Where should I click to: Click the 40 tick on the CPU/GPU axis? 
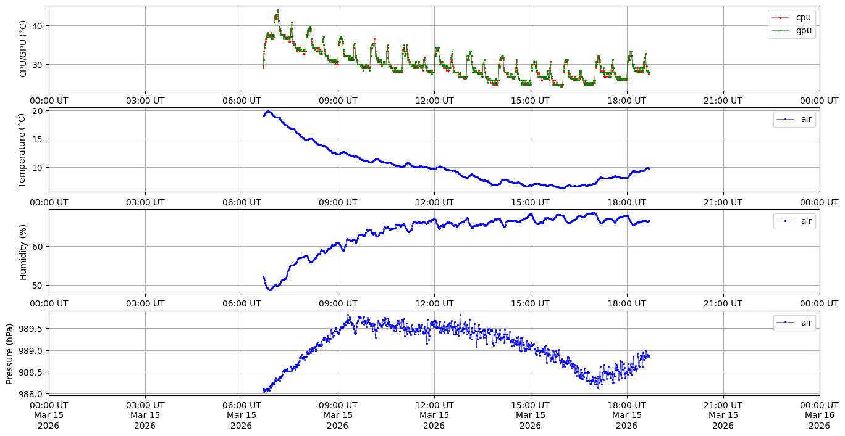38,25
